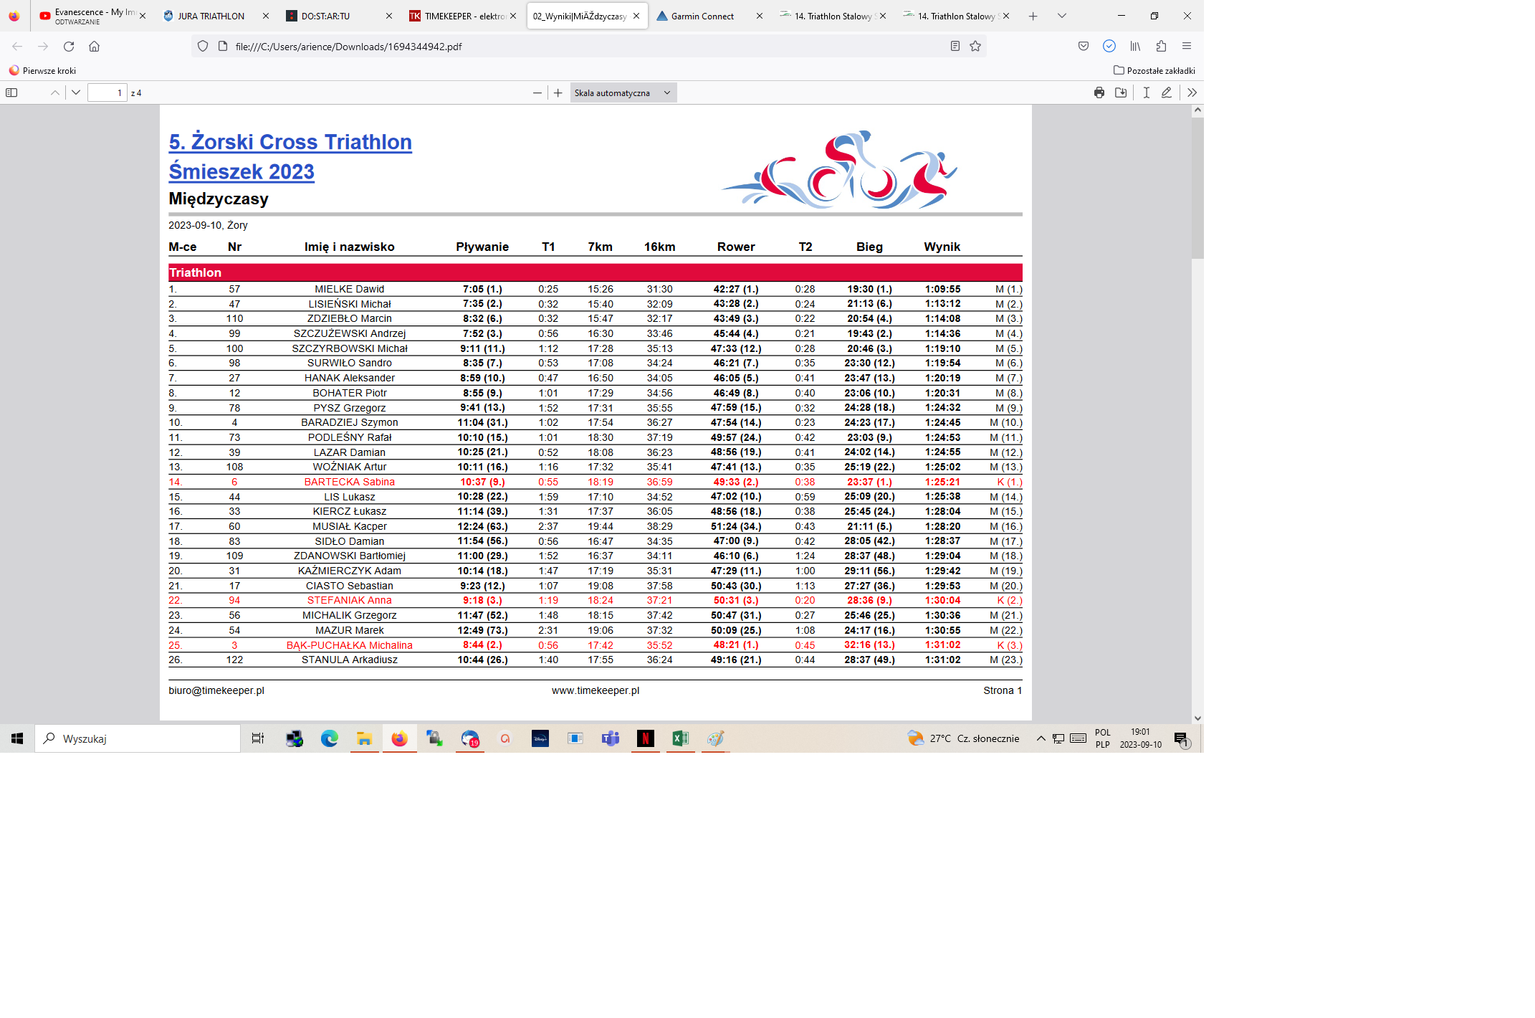Open 5. Żorski Cross Triathlon link
The image size is (1535, 1018).
coord(290,142)
